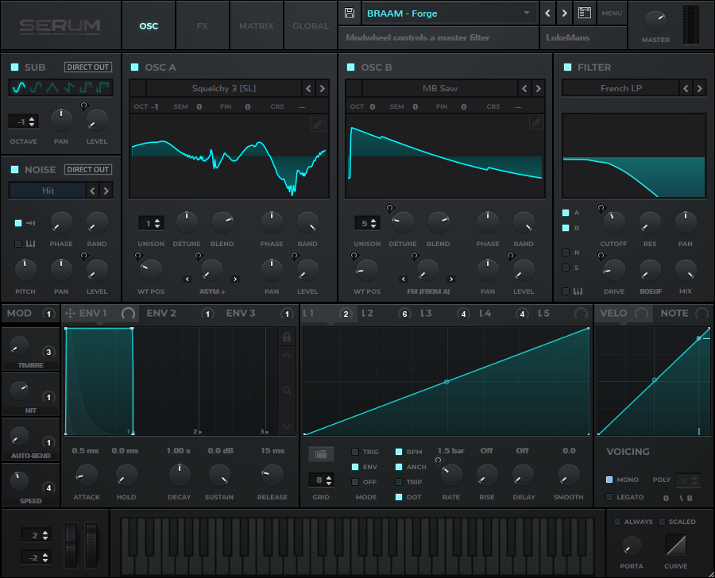Toggle NOISE DIRECT OUT button

[88, 170]
